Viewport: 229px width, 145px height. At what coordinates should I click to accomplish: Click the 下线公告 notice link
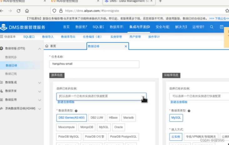pyautogui.click(x=219, y=18)
